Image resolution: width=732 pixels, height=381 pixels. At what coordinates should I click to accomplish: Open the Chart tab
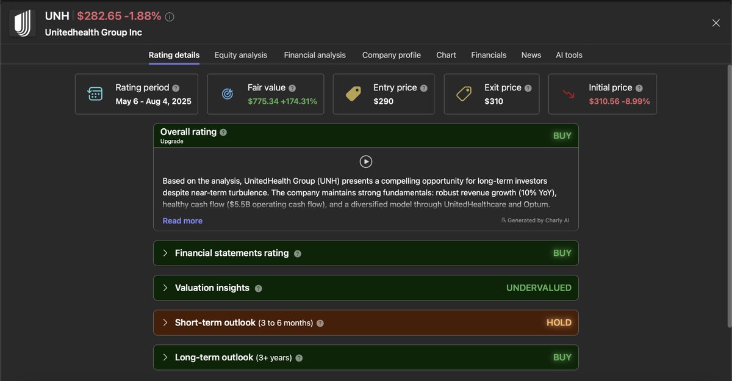446,55
